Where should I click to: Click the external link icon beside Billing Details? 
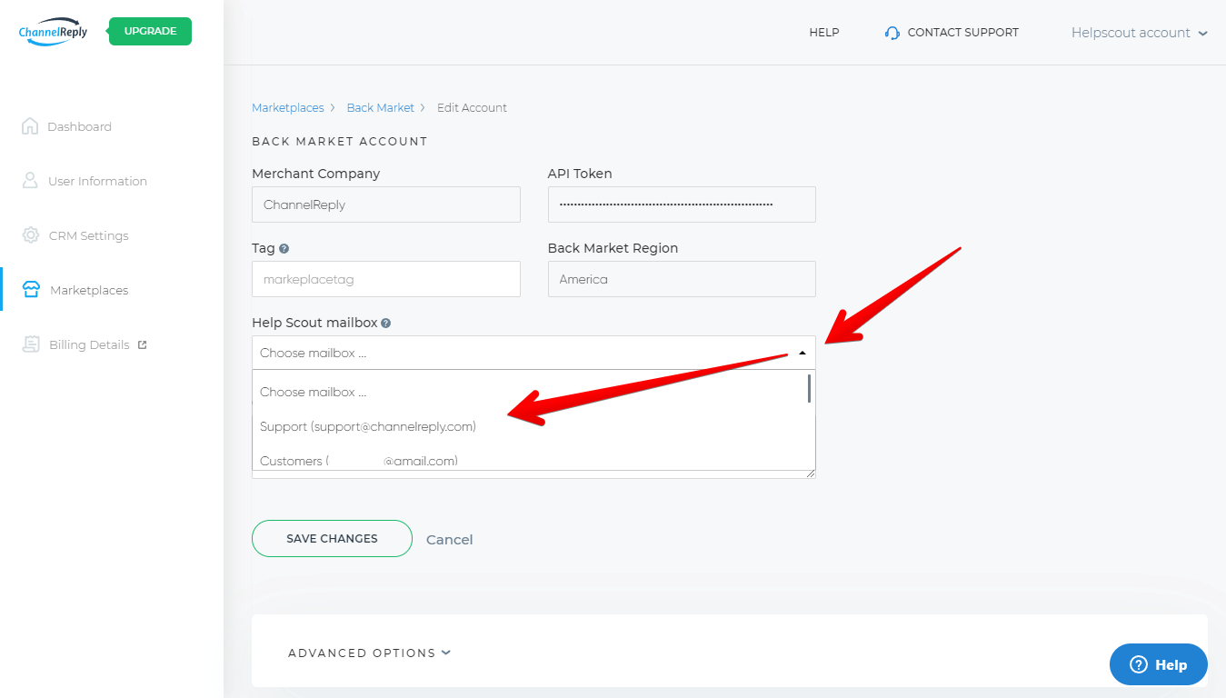[x=142, y=344]
